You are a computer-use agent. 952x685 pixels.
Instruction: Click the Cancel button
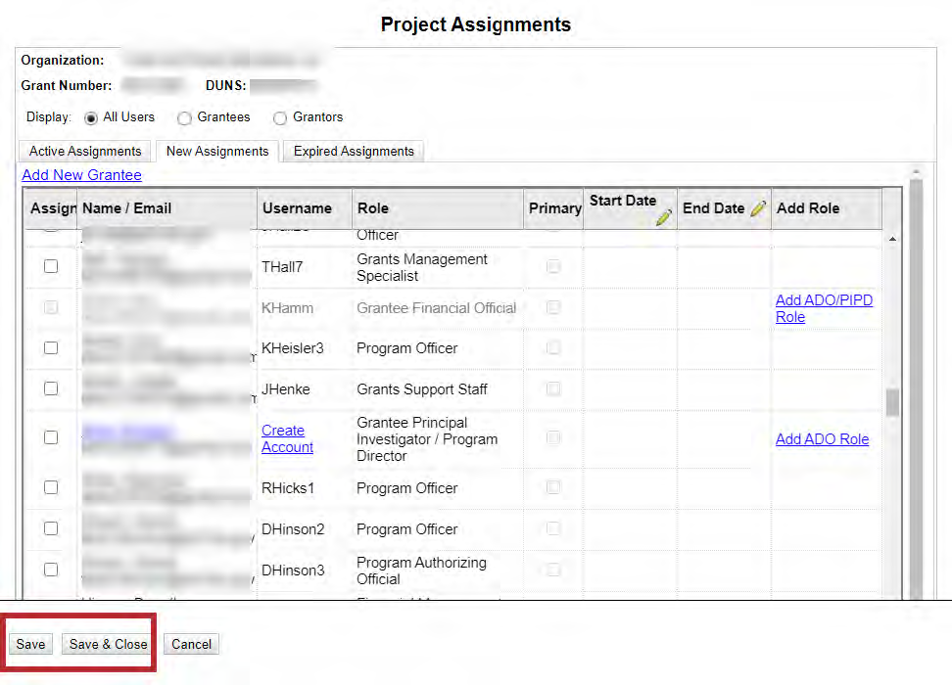coord(191,644)
